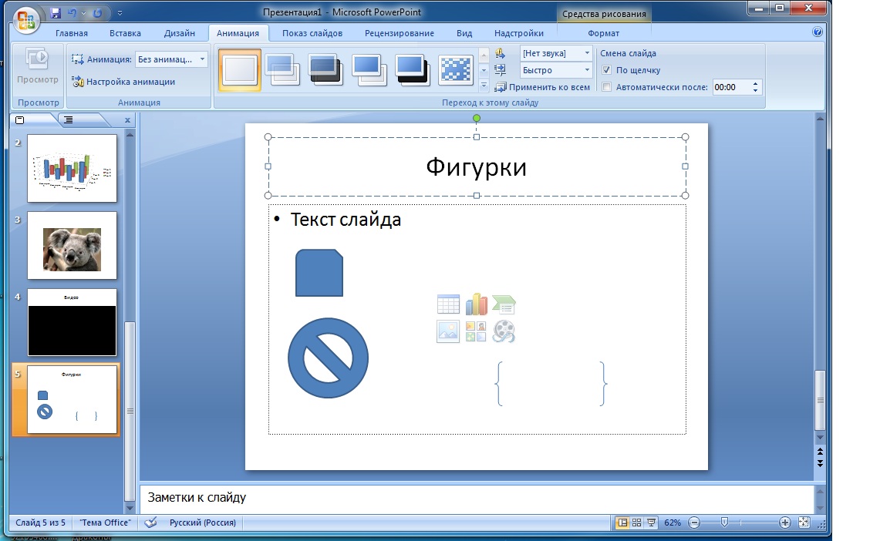
Task: Open the [Нет звука] sound dropdown
Action: coord(586,52)
